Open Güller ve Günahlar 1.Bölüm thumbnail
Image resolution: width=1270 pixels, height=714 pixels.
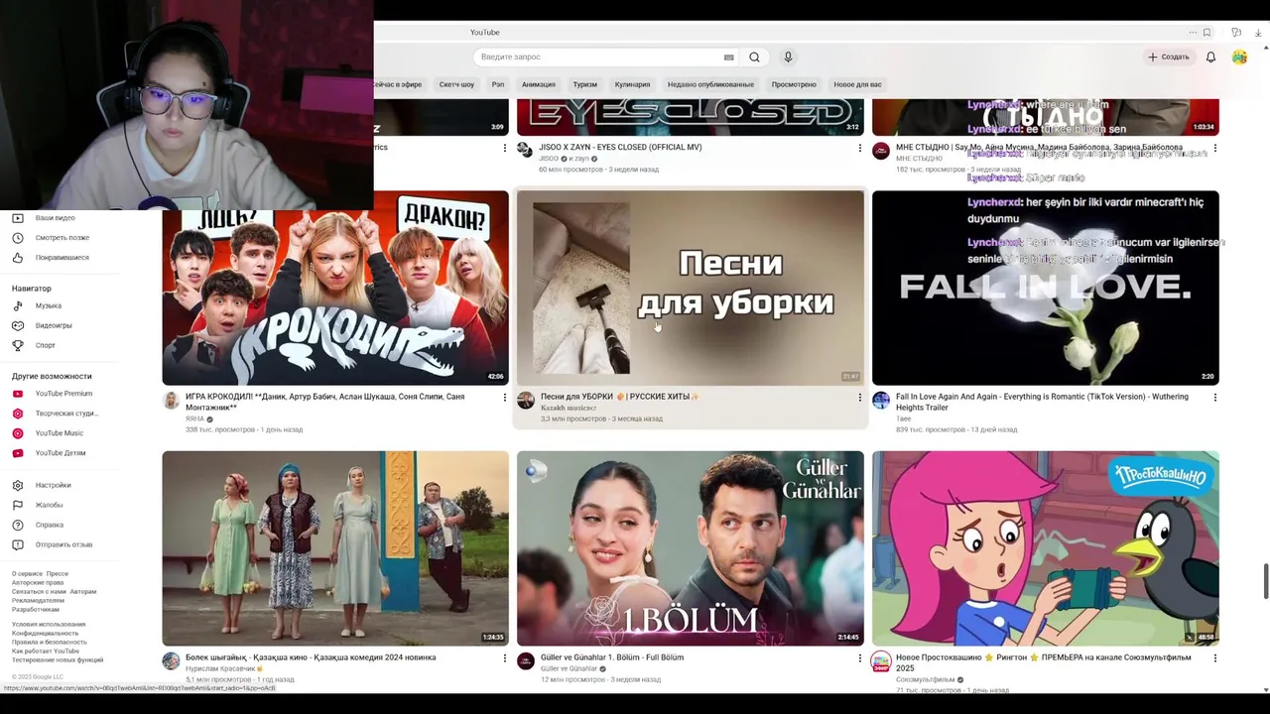pos(691,548)
